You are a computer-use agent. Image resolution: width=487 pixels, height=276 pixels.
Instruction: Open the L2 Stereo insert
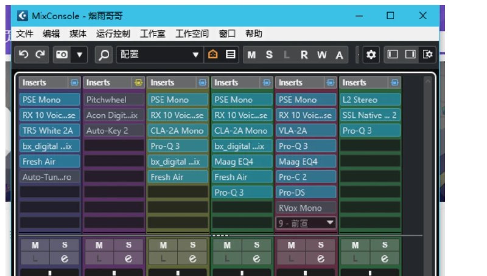[x=370, y=100]
